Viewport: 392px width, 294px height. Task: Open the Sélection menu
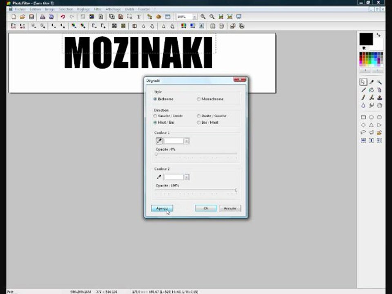(x=66, y=9)
